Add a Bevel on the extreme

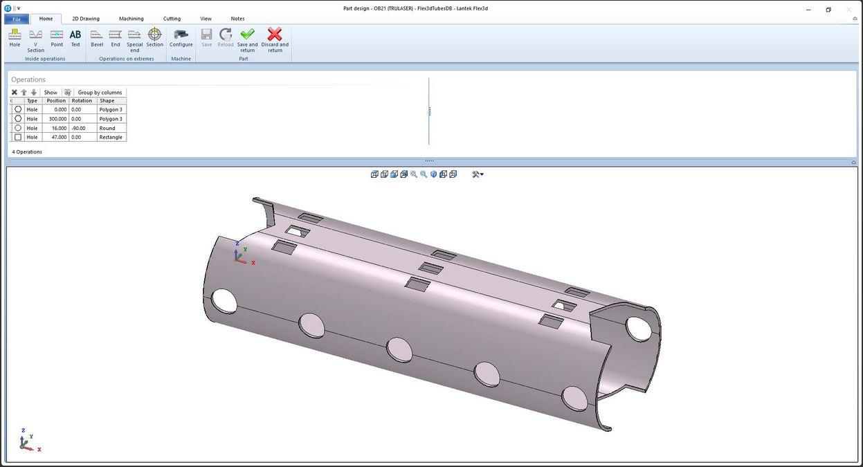click(97, 37)
